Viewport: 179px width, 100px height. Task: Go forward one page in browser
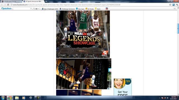click(x=5, y=5)
